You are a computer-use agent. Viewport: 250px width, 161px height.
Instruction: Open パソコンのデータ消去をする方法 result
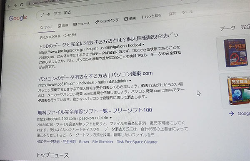click(x=95, y=76)
